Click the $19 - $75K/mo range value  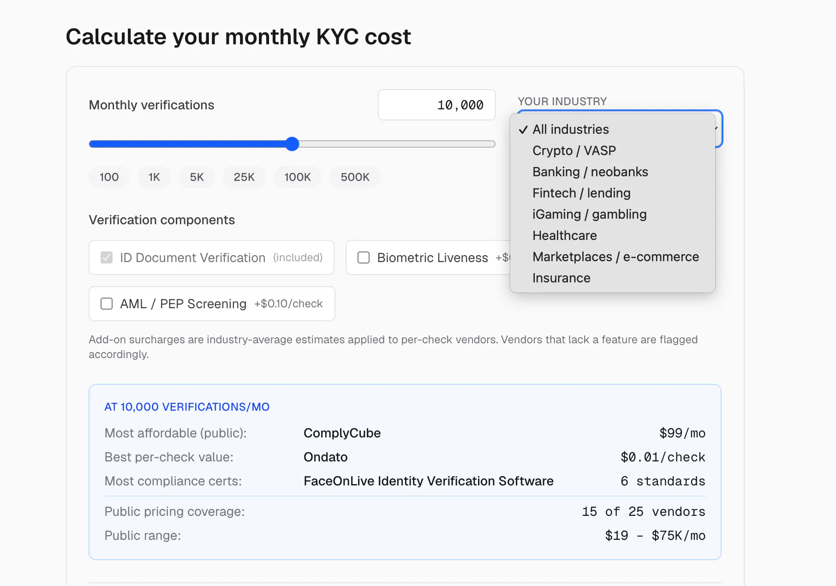[655, 535]
